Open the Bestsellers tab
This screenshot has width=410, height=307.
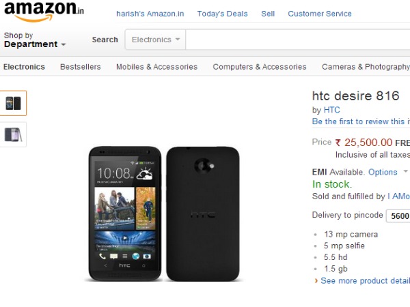coord(80,67)
